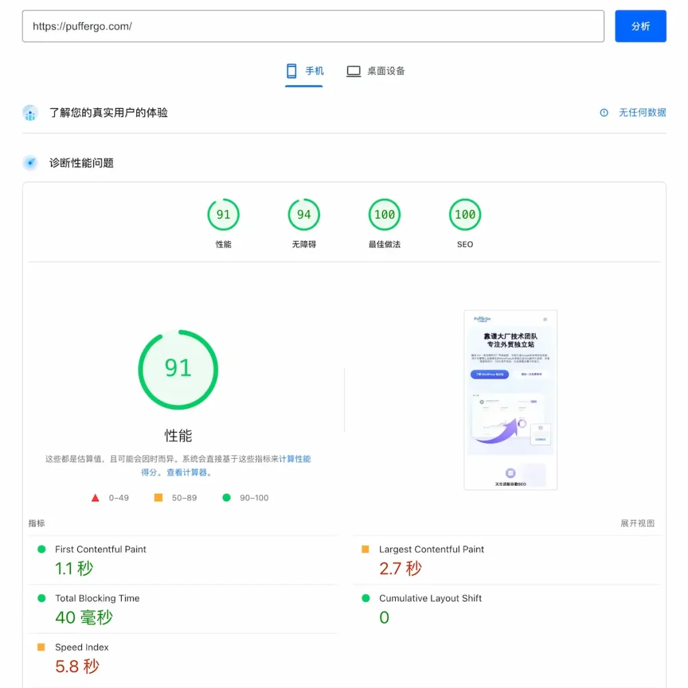Click the phone icon next to 手机
This screenshot has width=688, height=688.
coord(292,71)
